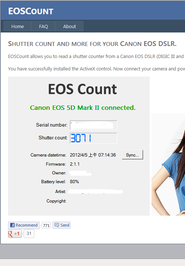Click the 31 plus-one count bubble
The width and height of the screenshot is (185, 266).
coord(29,234)
